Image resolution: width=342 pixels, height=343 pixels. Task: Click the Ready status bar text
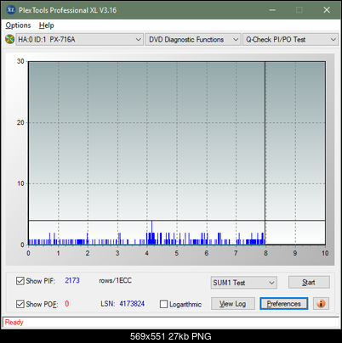(x=14, y=322)
